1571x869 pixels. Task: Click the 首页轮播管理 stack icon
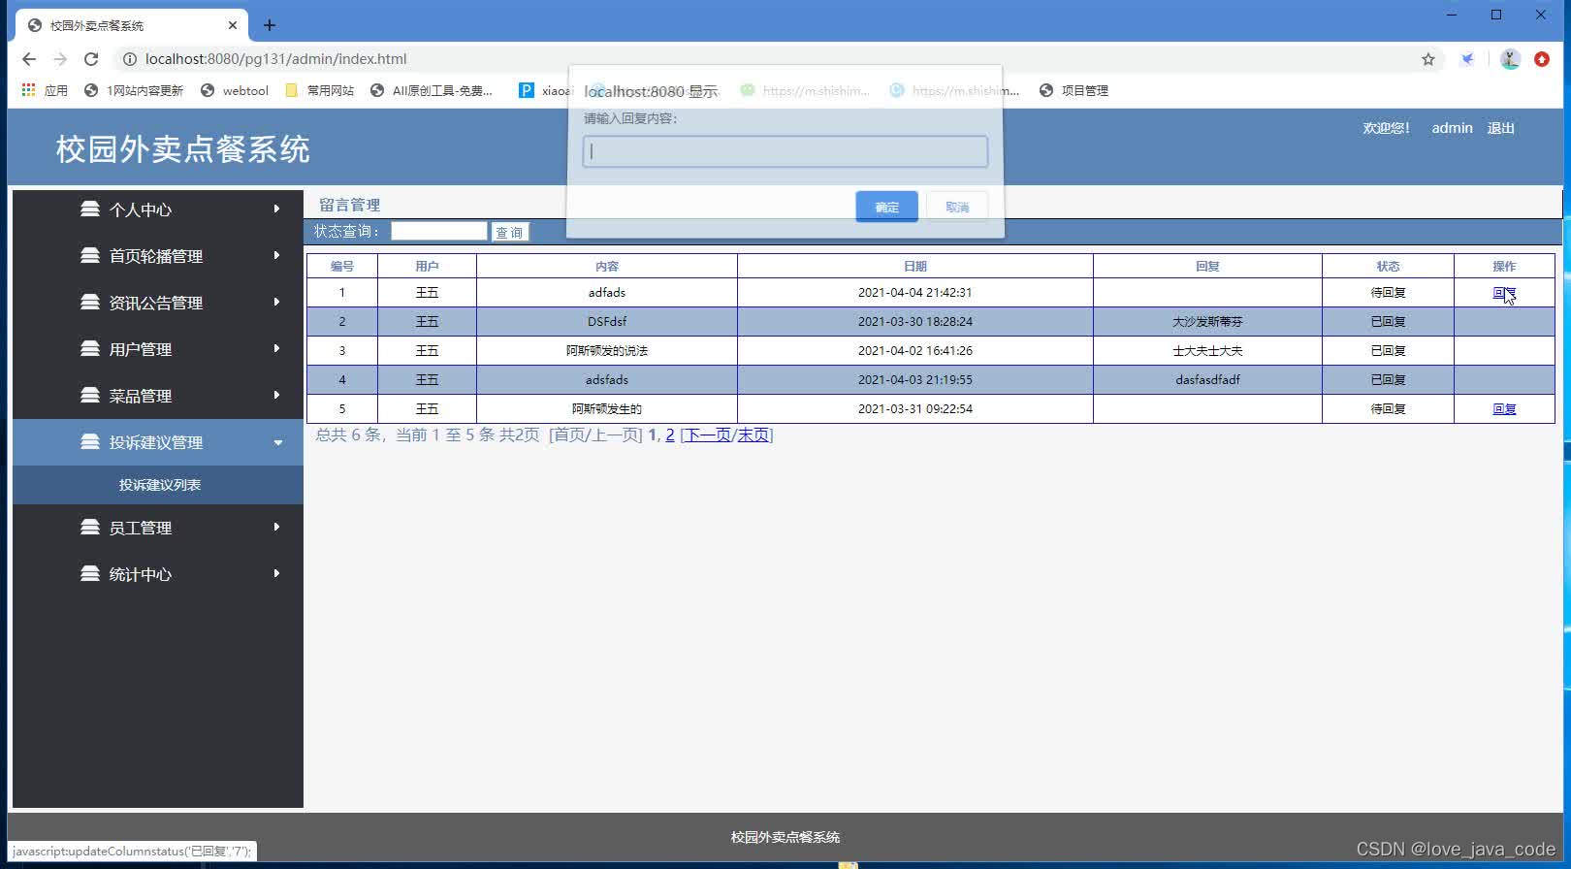click(x=90, y=256)
